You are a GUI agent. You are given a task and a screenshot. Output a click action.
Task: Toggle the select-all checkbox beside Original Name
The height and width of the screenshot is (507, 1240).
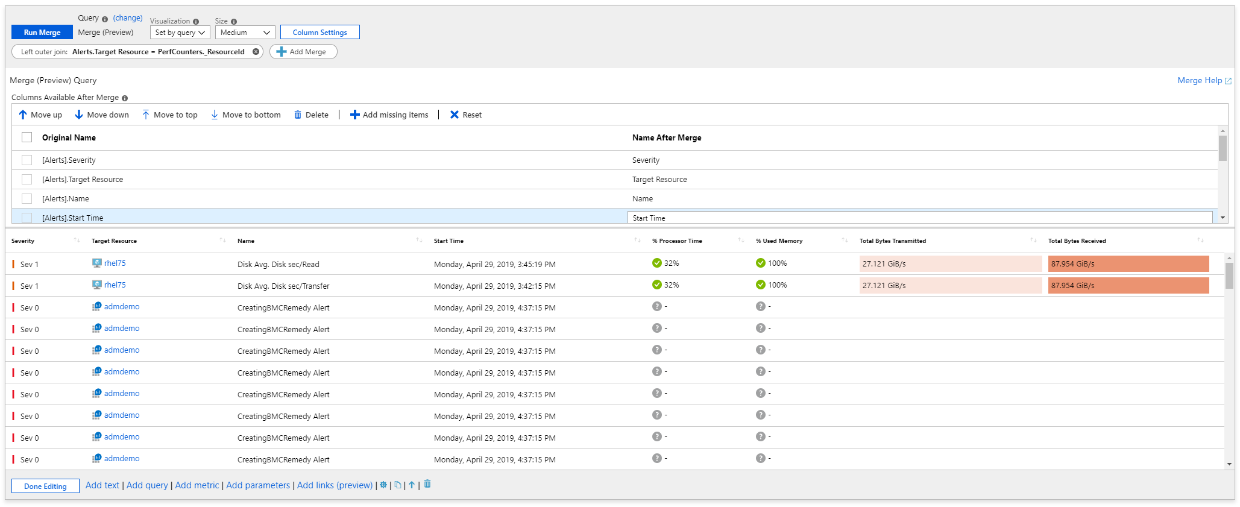pos(27,137)
